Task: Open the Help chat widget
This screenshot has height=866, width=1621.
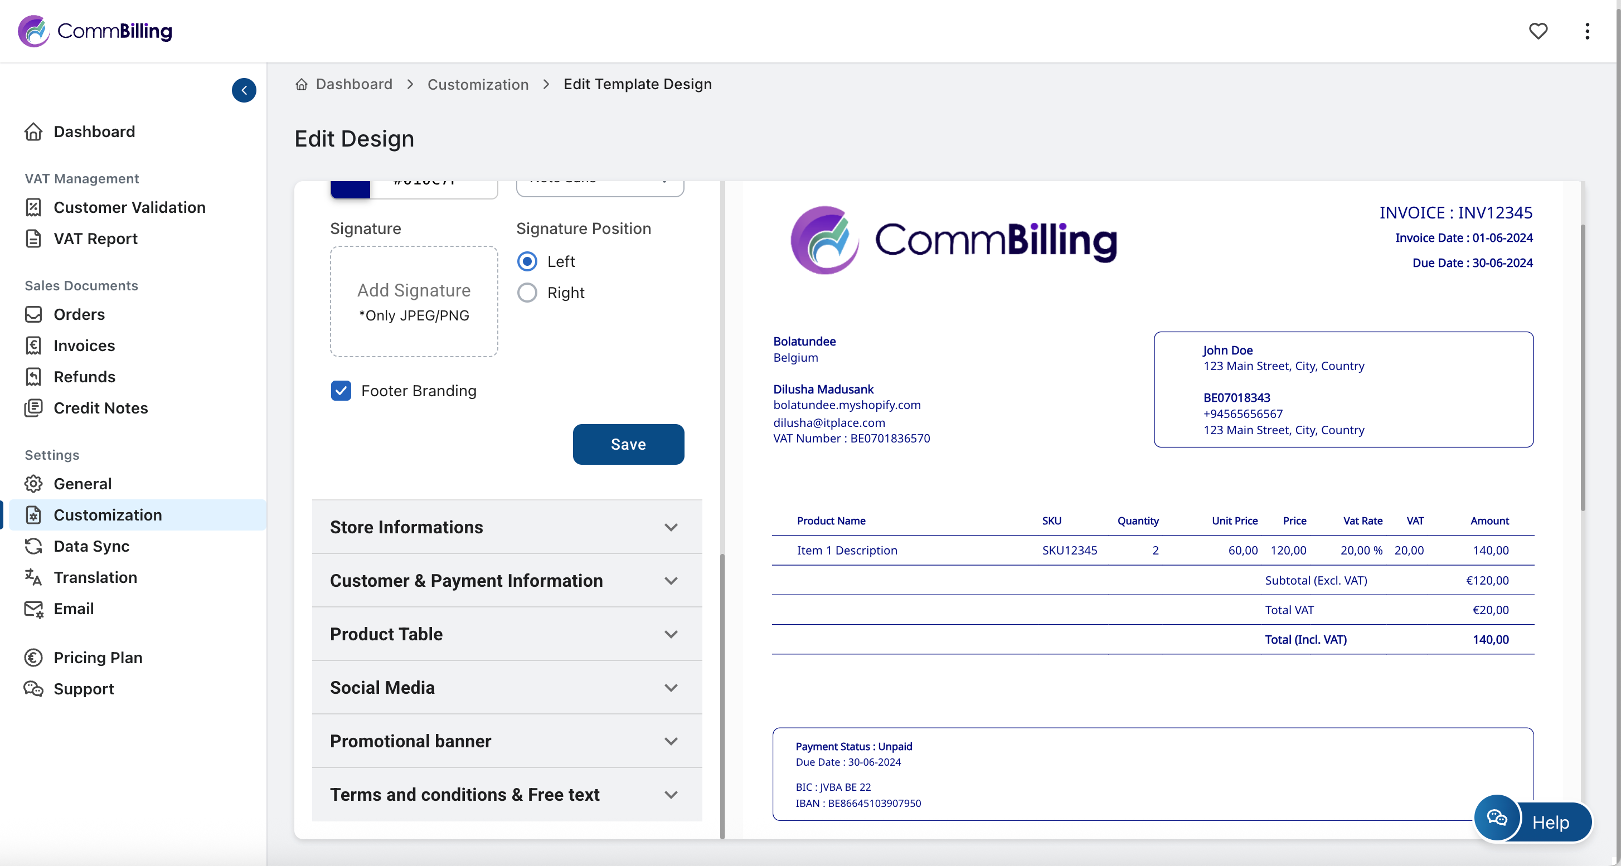Action: pyautogui.click(x=1532, y=821)
